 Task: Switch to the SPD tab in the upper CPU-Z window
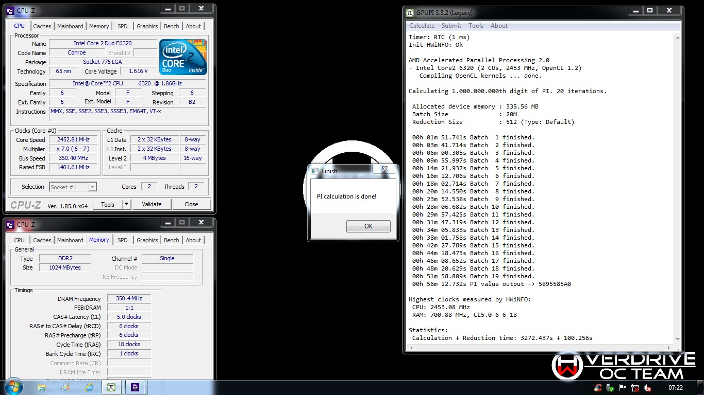tap(123, 26)
